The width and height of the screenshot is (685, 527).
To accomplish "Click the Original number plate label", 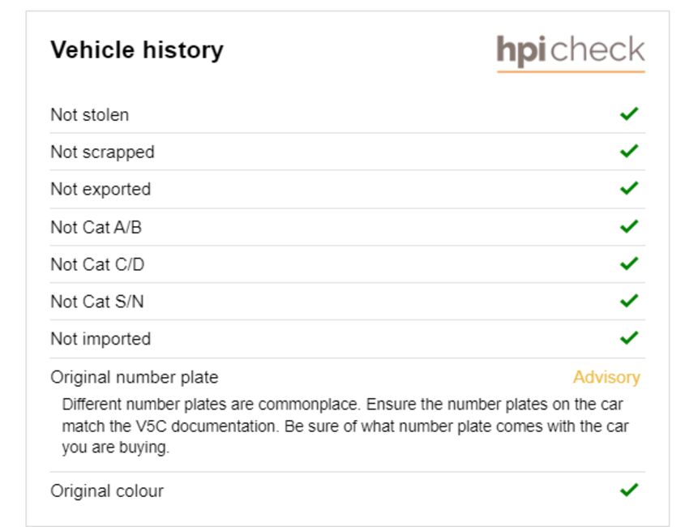I will coord(134,378).
